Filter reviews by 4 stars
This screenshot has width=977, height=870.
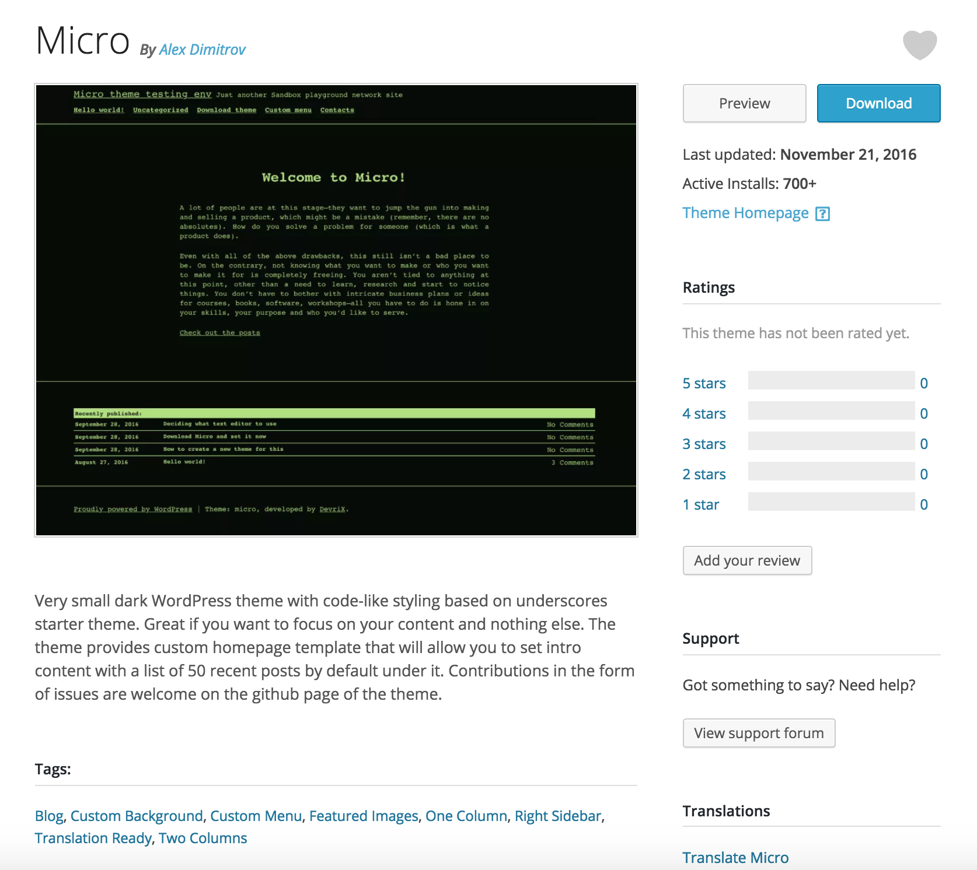[x=704, y=413]
